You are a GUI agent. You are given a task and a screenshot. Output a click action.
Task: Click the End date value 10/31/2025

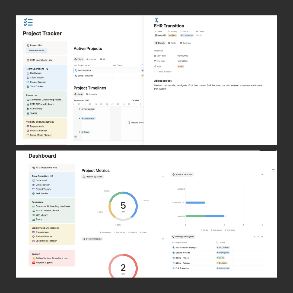(182, 61)
